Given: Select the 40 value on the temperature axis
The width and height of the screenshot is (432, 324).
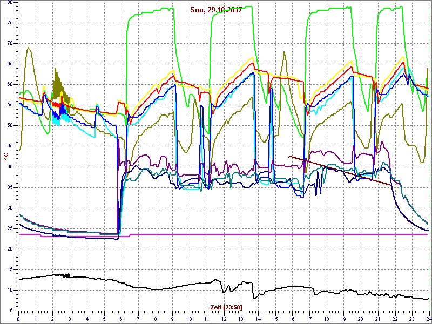Looking at the screenshot, I should click(10, 167).
